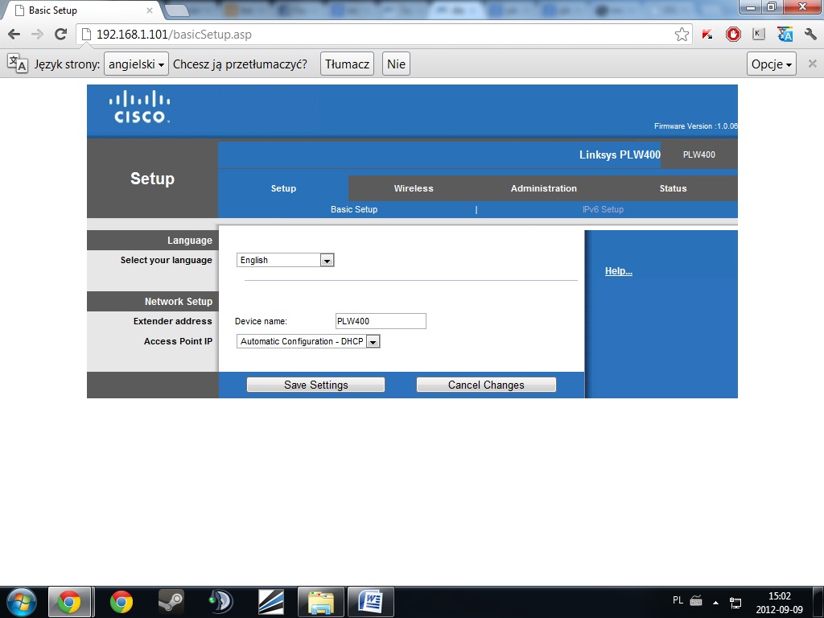Image resolution: width=824 pixels, height=618 pixels.
Task: Reload the page with the refresh icon
Action: click(x=60, y=34)
